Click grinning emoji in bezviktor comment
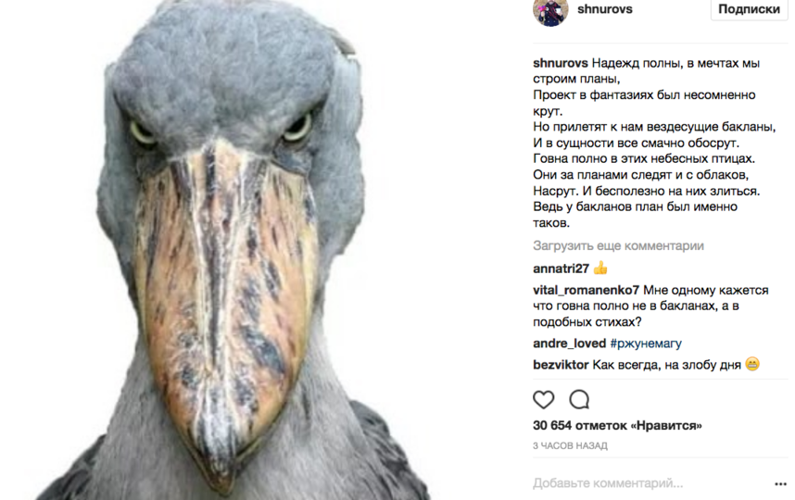Image resolution: width=795 pixels, height=500 pixels. coord(752,364)
